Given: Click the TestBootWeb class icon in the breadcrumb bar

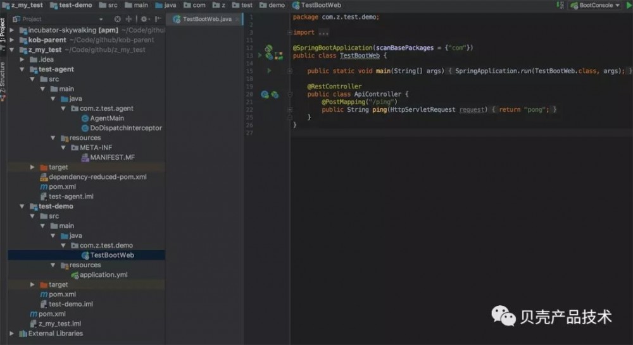Looking at the screenshot, I should tap(296, 5).
